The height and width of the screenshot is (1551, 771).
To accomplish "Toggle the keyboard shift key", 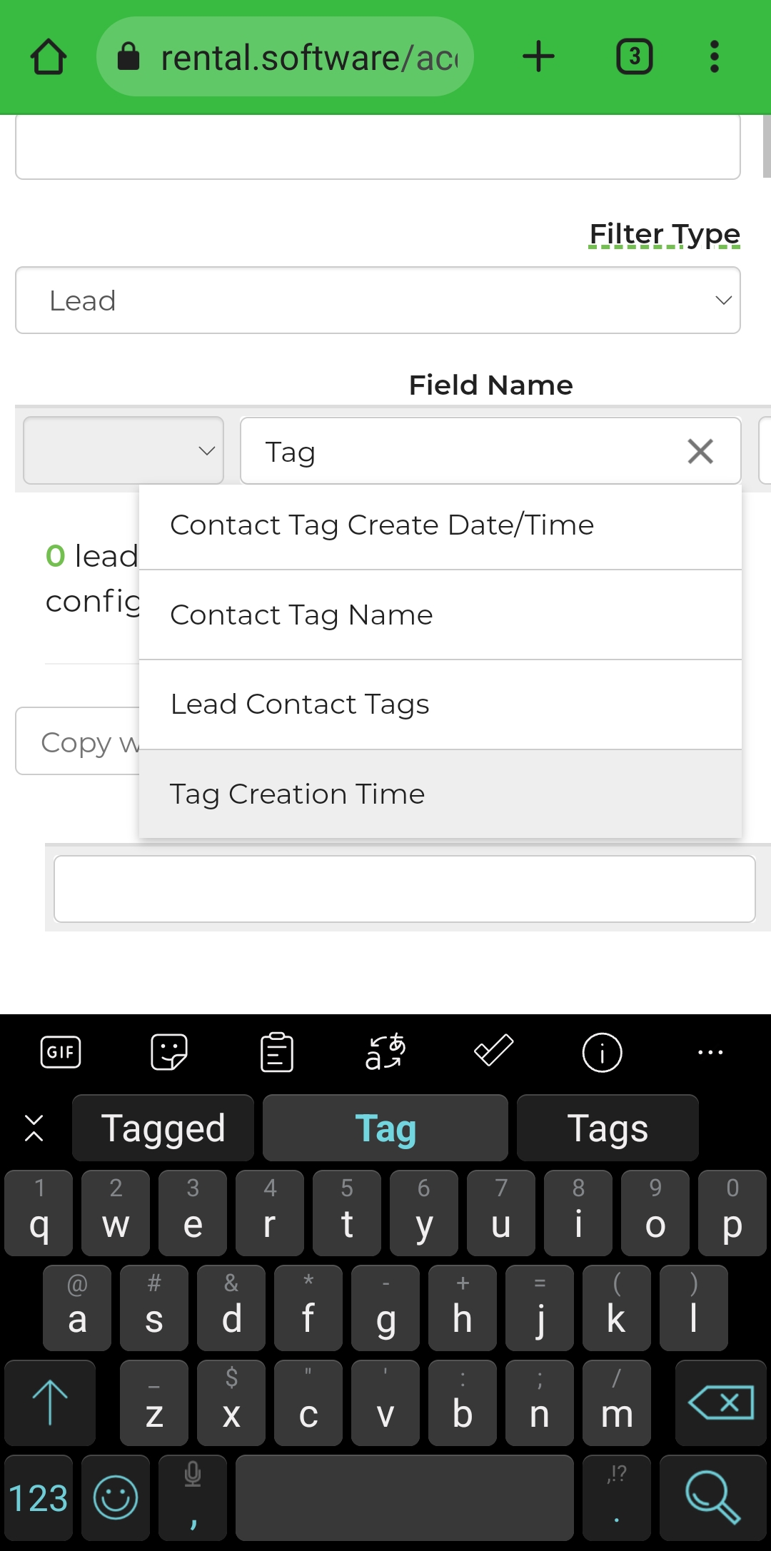I will pyautogui.click(x=50, y=1403).
